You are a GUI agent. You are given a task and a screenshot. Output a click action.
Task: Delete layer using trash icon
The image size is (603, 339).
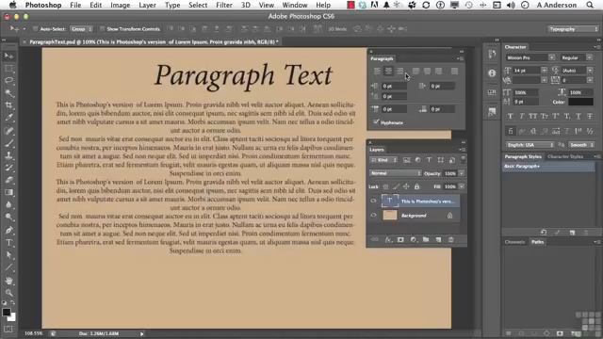450,239
